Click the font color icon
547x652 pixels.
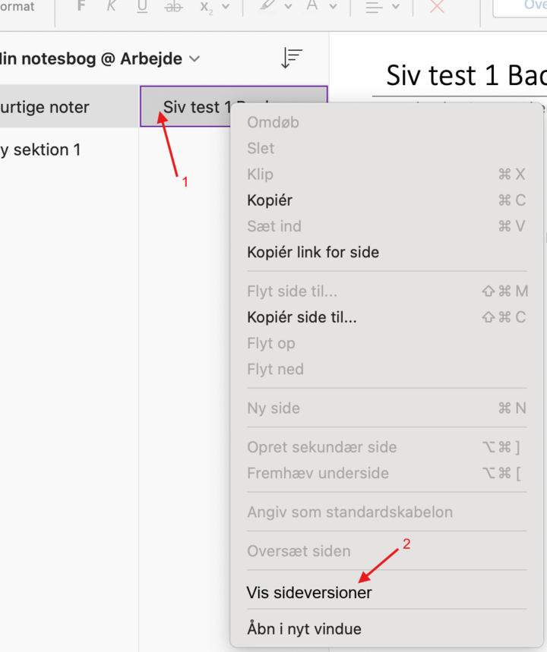311,7
